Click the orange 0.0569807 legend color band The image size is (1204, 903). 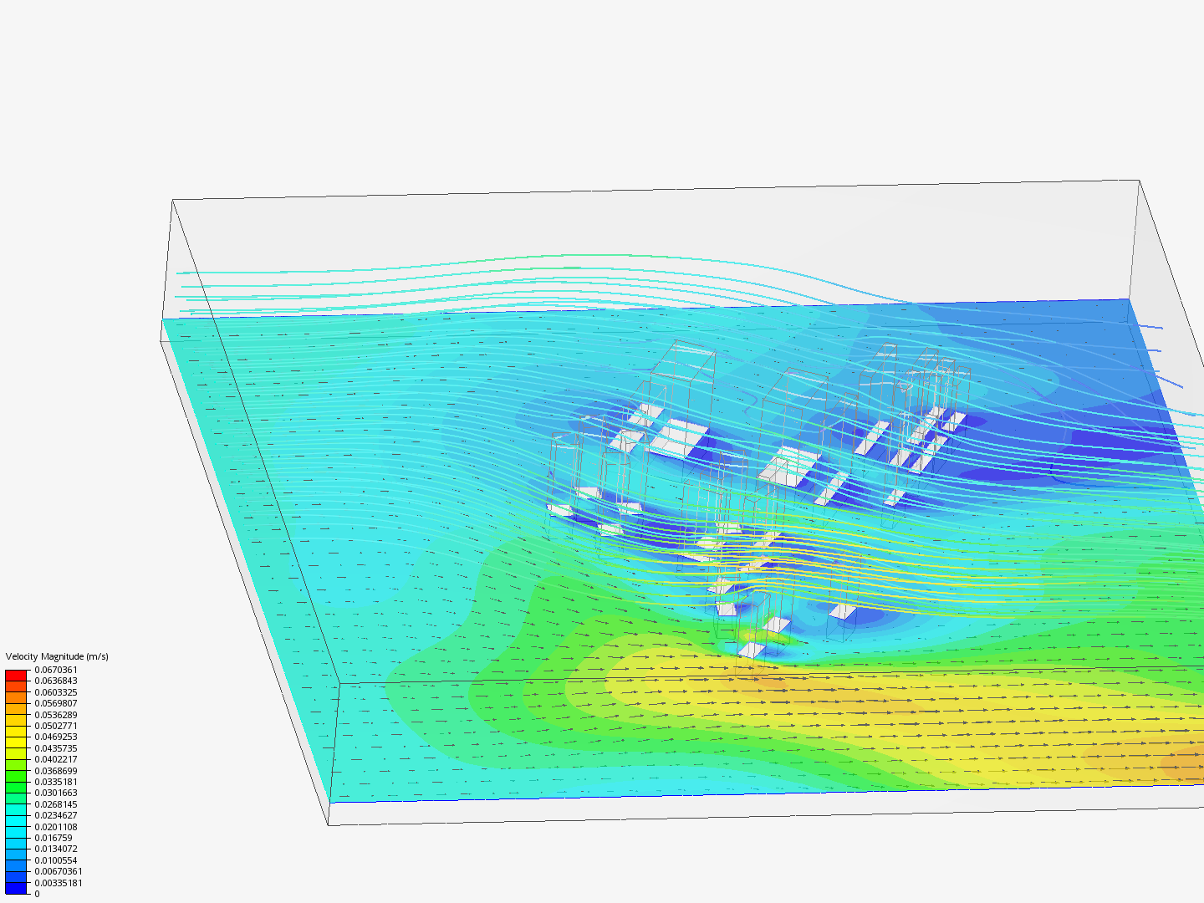click(14, 707)
